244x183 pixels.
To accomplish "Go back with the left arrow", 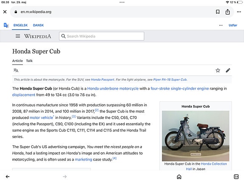I will click(x=8, y=177).
